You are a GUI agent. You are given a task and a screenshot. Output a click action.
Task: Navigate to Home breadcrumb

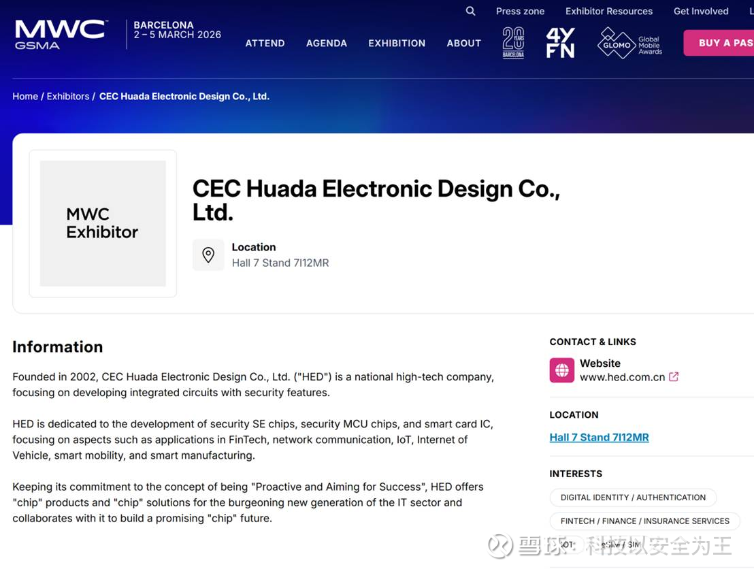point(25,97)
